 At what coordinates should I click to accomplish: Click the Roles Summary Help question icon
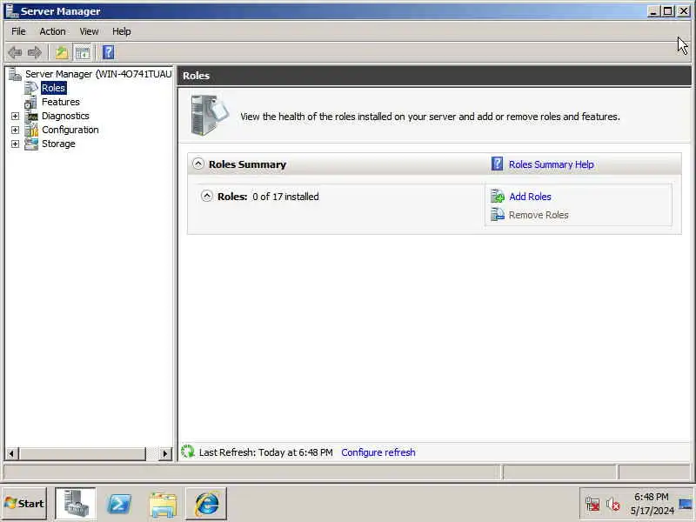pos(497,164)
